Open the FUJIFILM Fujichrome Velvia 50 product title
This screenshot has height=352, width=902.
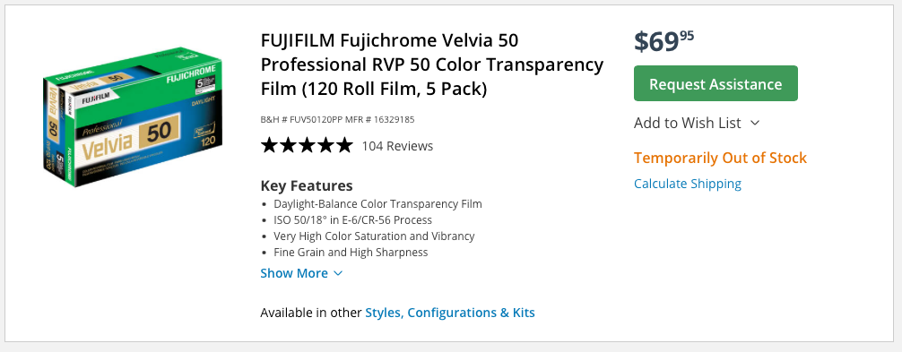(432, 64)
